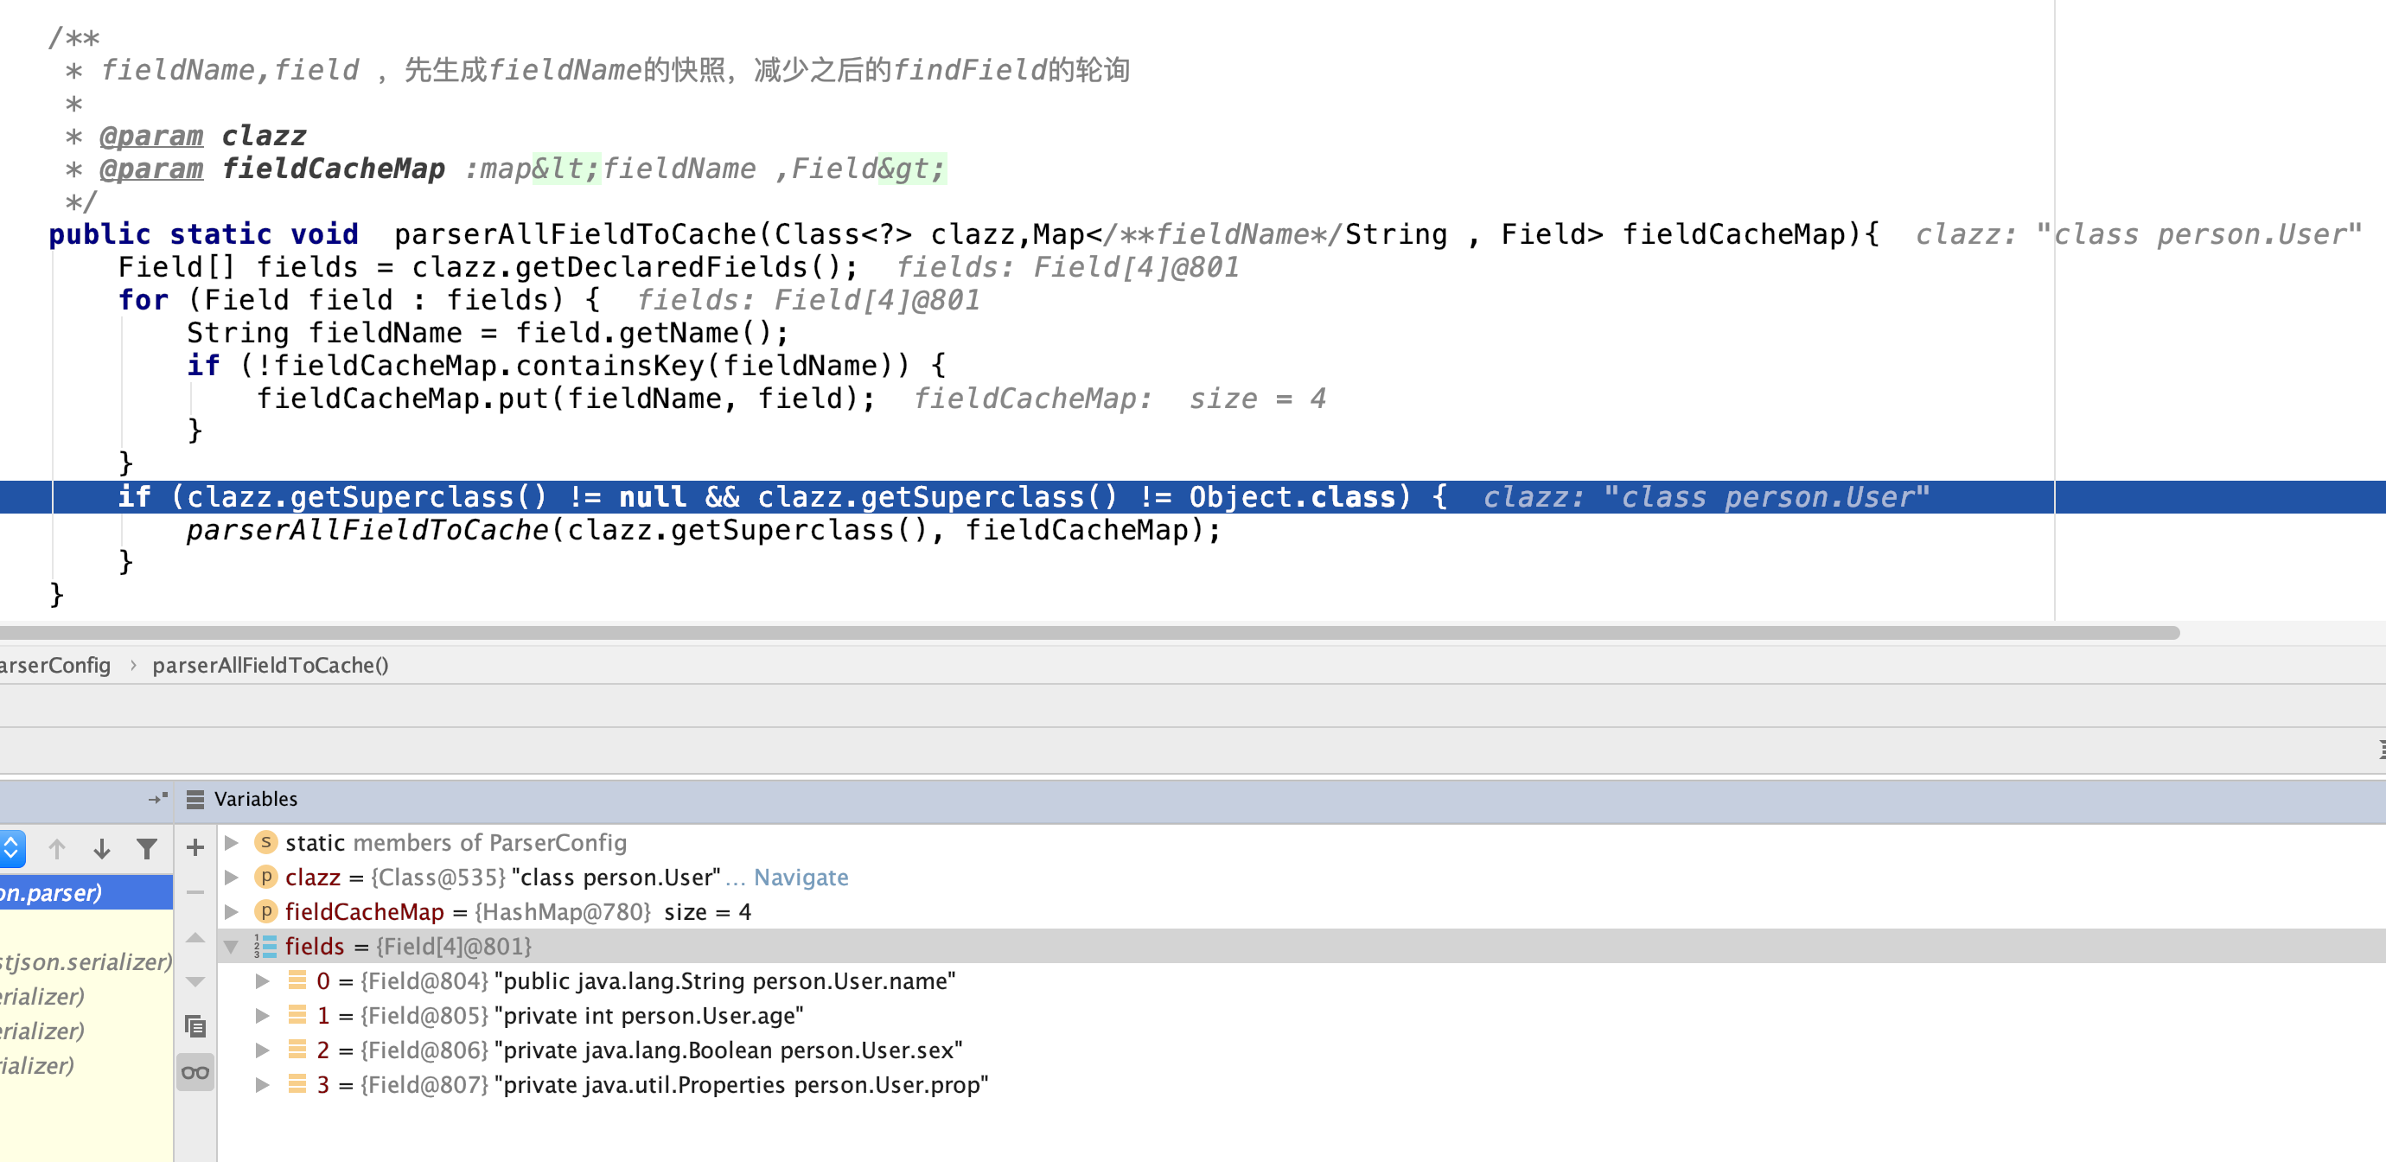
Task: Click the New Watch plus icon
Action: [195, 847]
